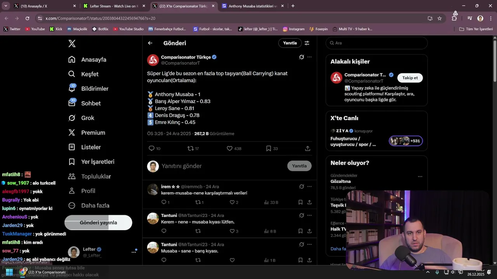497x279 pixels.
Task: Open Grok from sidebar
Action: [81, 118]
